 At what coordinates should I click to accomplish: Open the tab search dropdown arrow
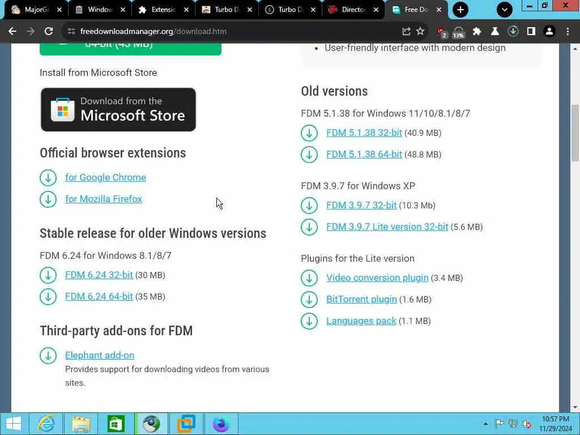(505, 10)
